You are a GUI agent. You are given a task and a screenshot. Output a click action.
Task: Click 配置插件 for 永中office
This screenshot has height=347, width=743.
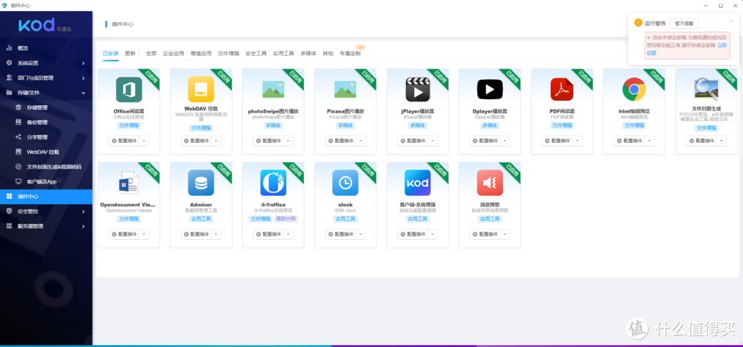coord(268,234)
